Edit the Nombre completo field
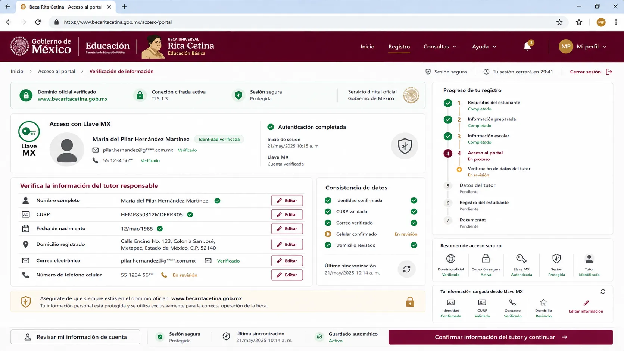This screenshot has width=624, height=351. 287,201
